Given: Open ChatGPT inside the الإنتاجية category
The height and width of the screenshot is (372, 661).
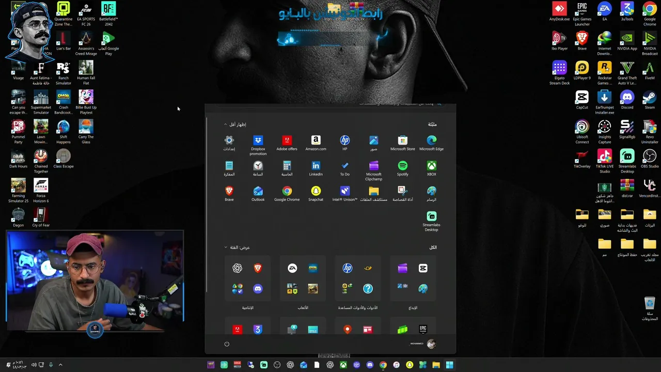Looking at the screenshot, I should click(237, 268).
